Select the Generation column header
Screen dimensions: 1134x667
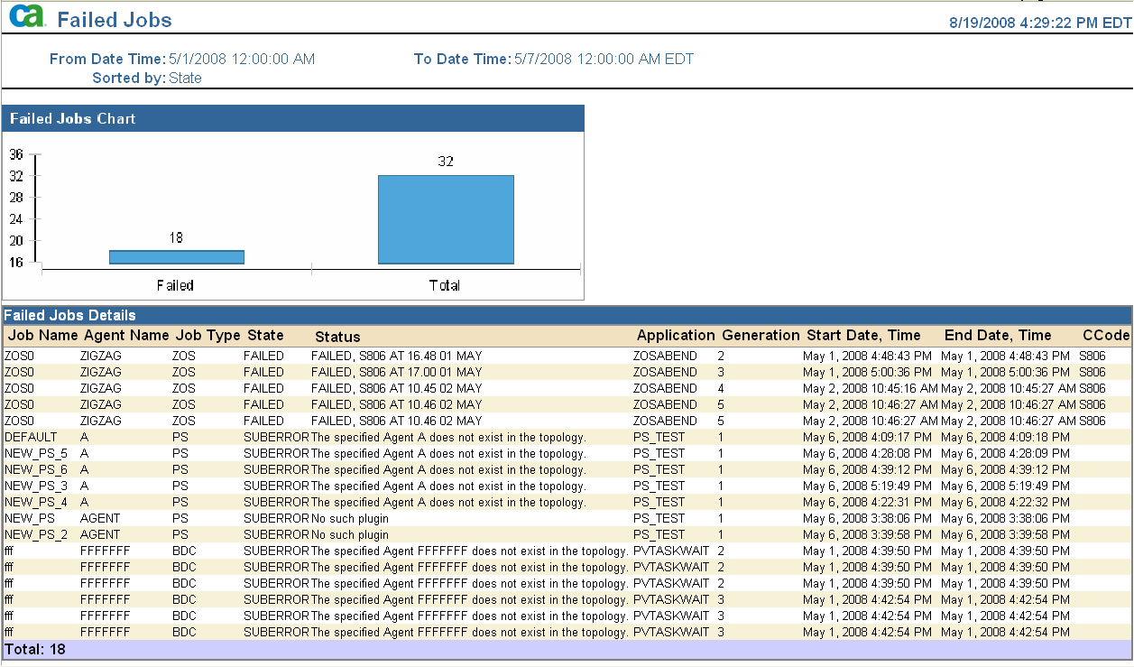[761, 336]
